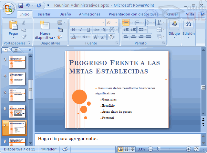Click the Pegar clipboard icon
The height and width of the screenshot is (153, 207).
[13, 25]
